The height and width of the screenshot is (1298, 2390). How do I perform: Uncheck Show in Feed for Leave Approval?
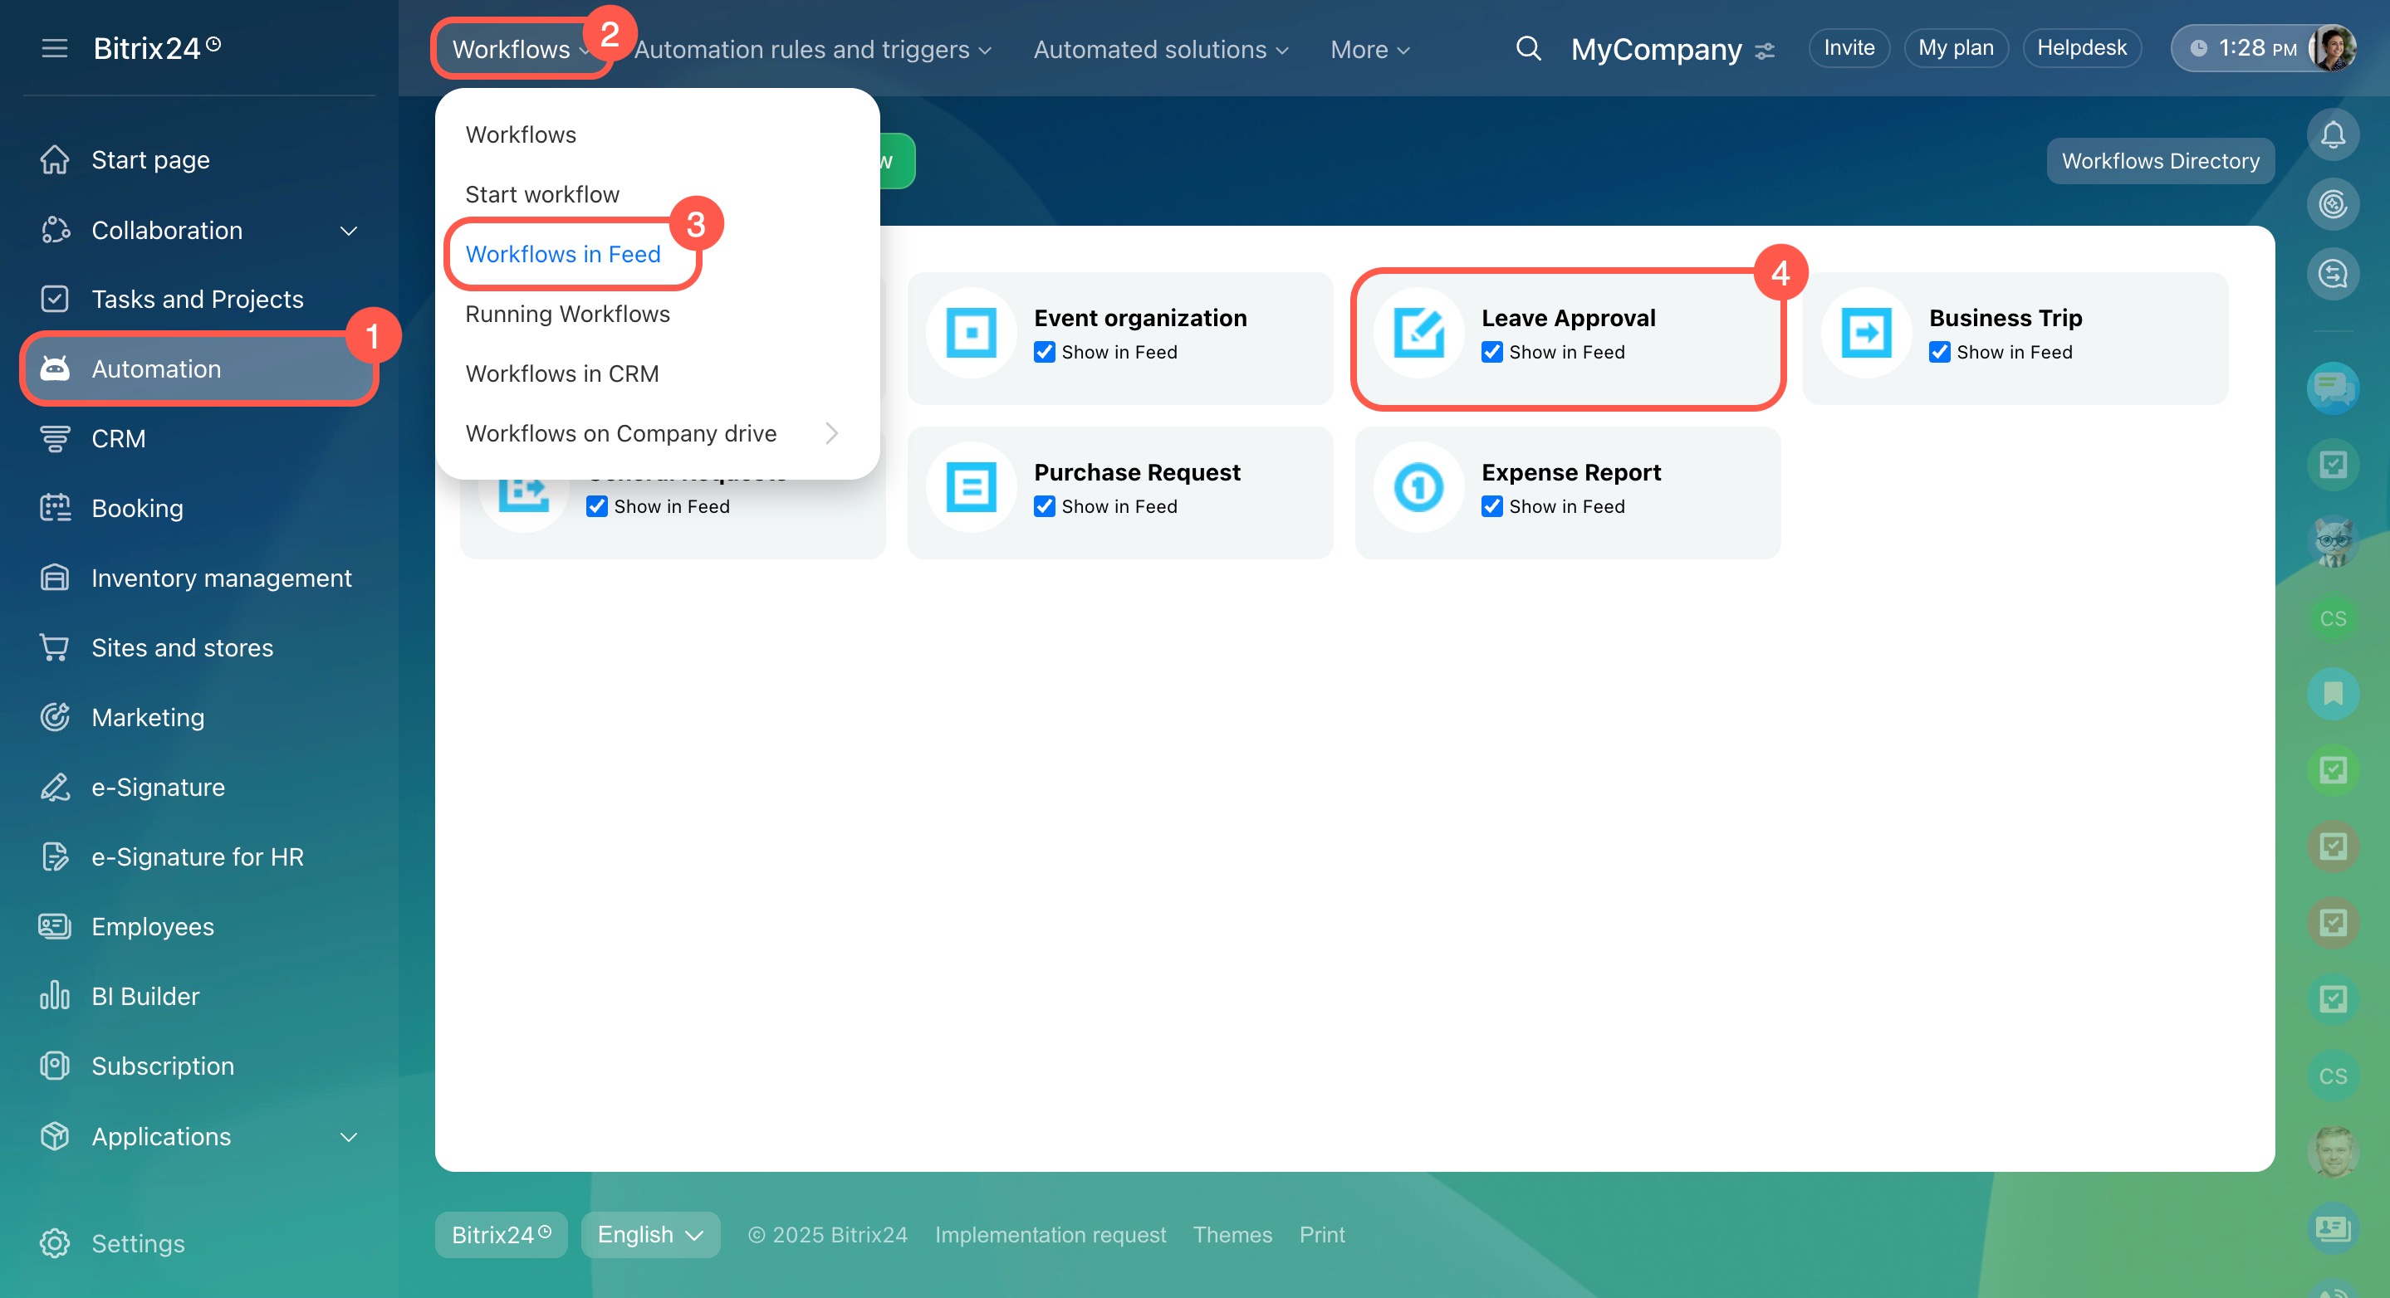point(1492,353)
